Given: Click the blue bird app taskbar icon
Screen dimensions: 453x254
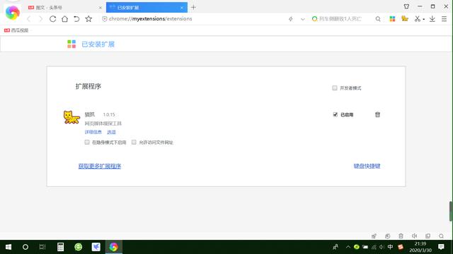Looking at the screenshot, I should pos(96,247).
